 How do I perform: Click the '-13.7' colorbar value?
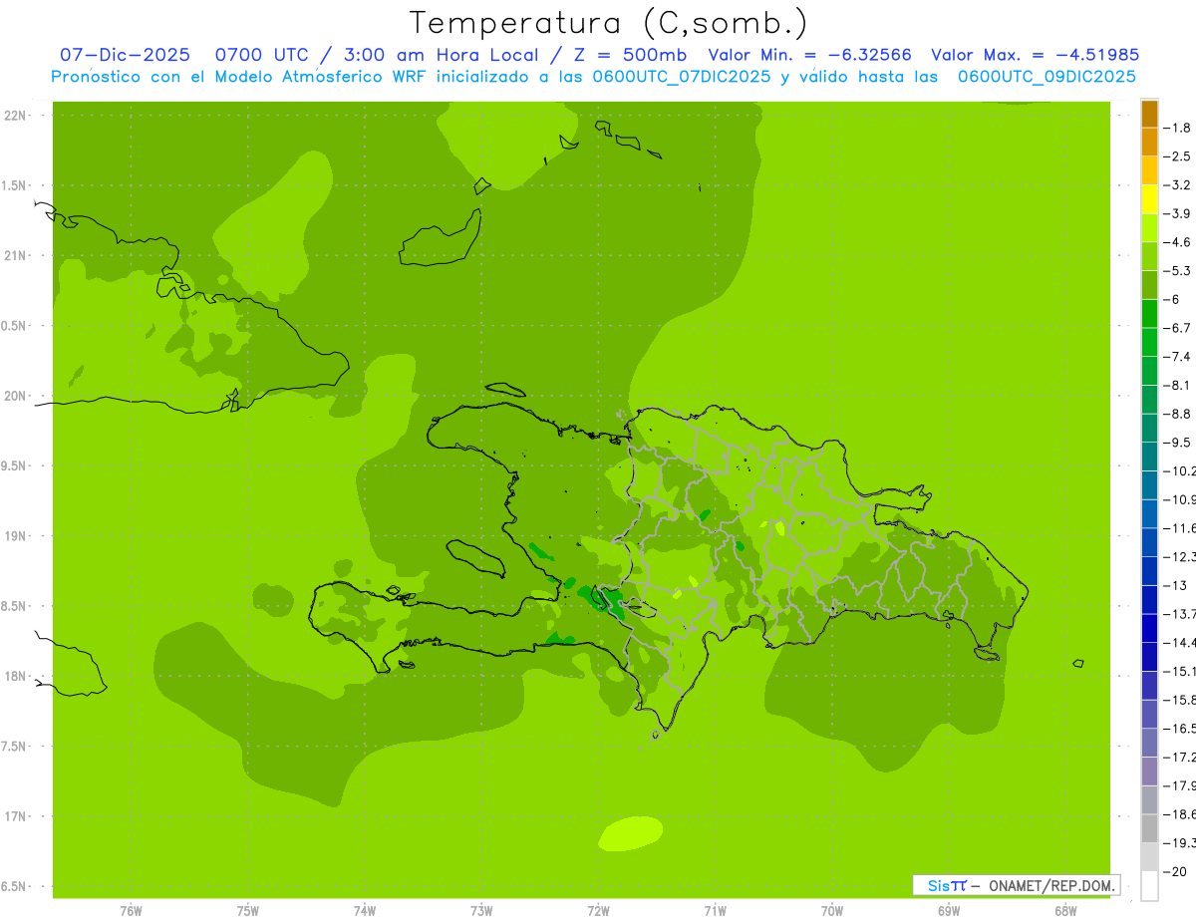(x=1180, y=614)
